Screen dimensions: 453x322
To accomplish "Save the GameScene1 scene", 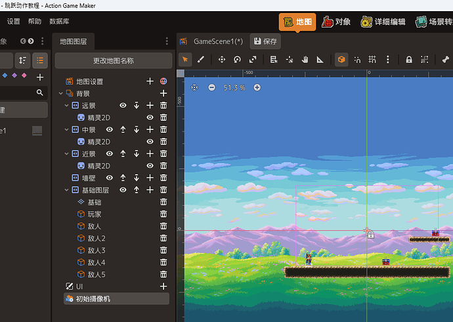I will pos(265,41).
